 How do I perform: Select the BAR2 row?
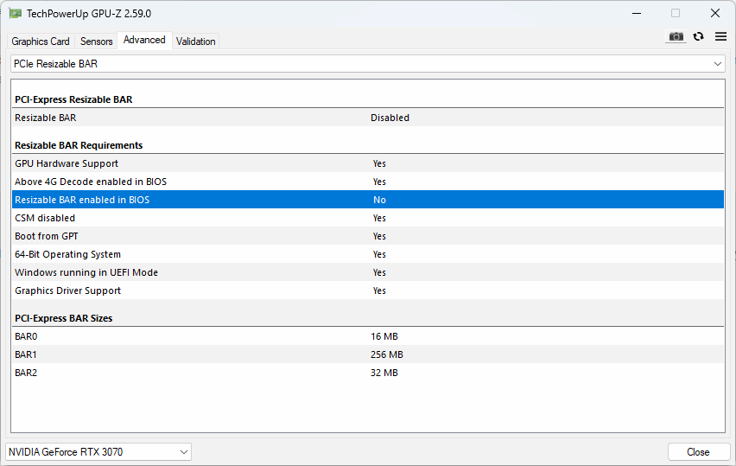point(368,373)
